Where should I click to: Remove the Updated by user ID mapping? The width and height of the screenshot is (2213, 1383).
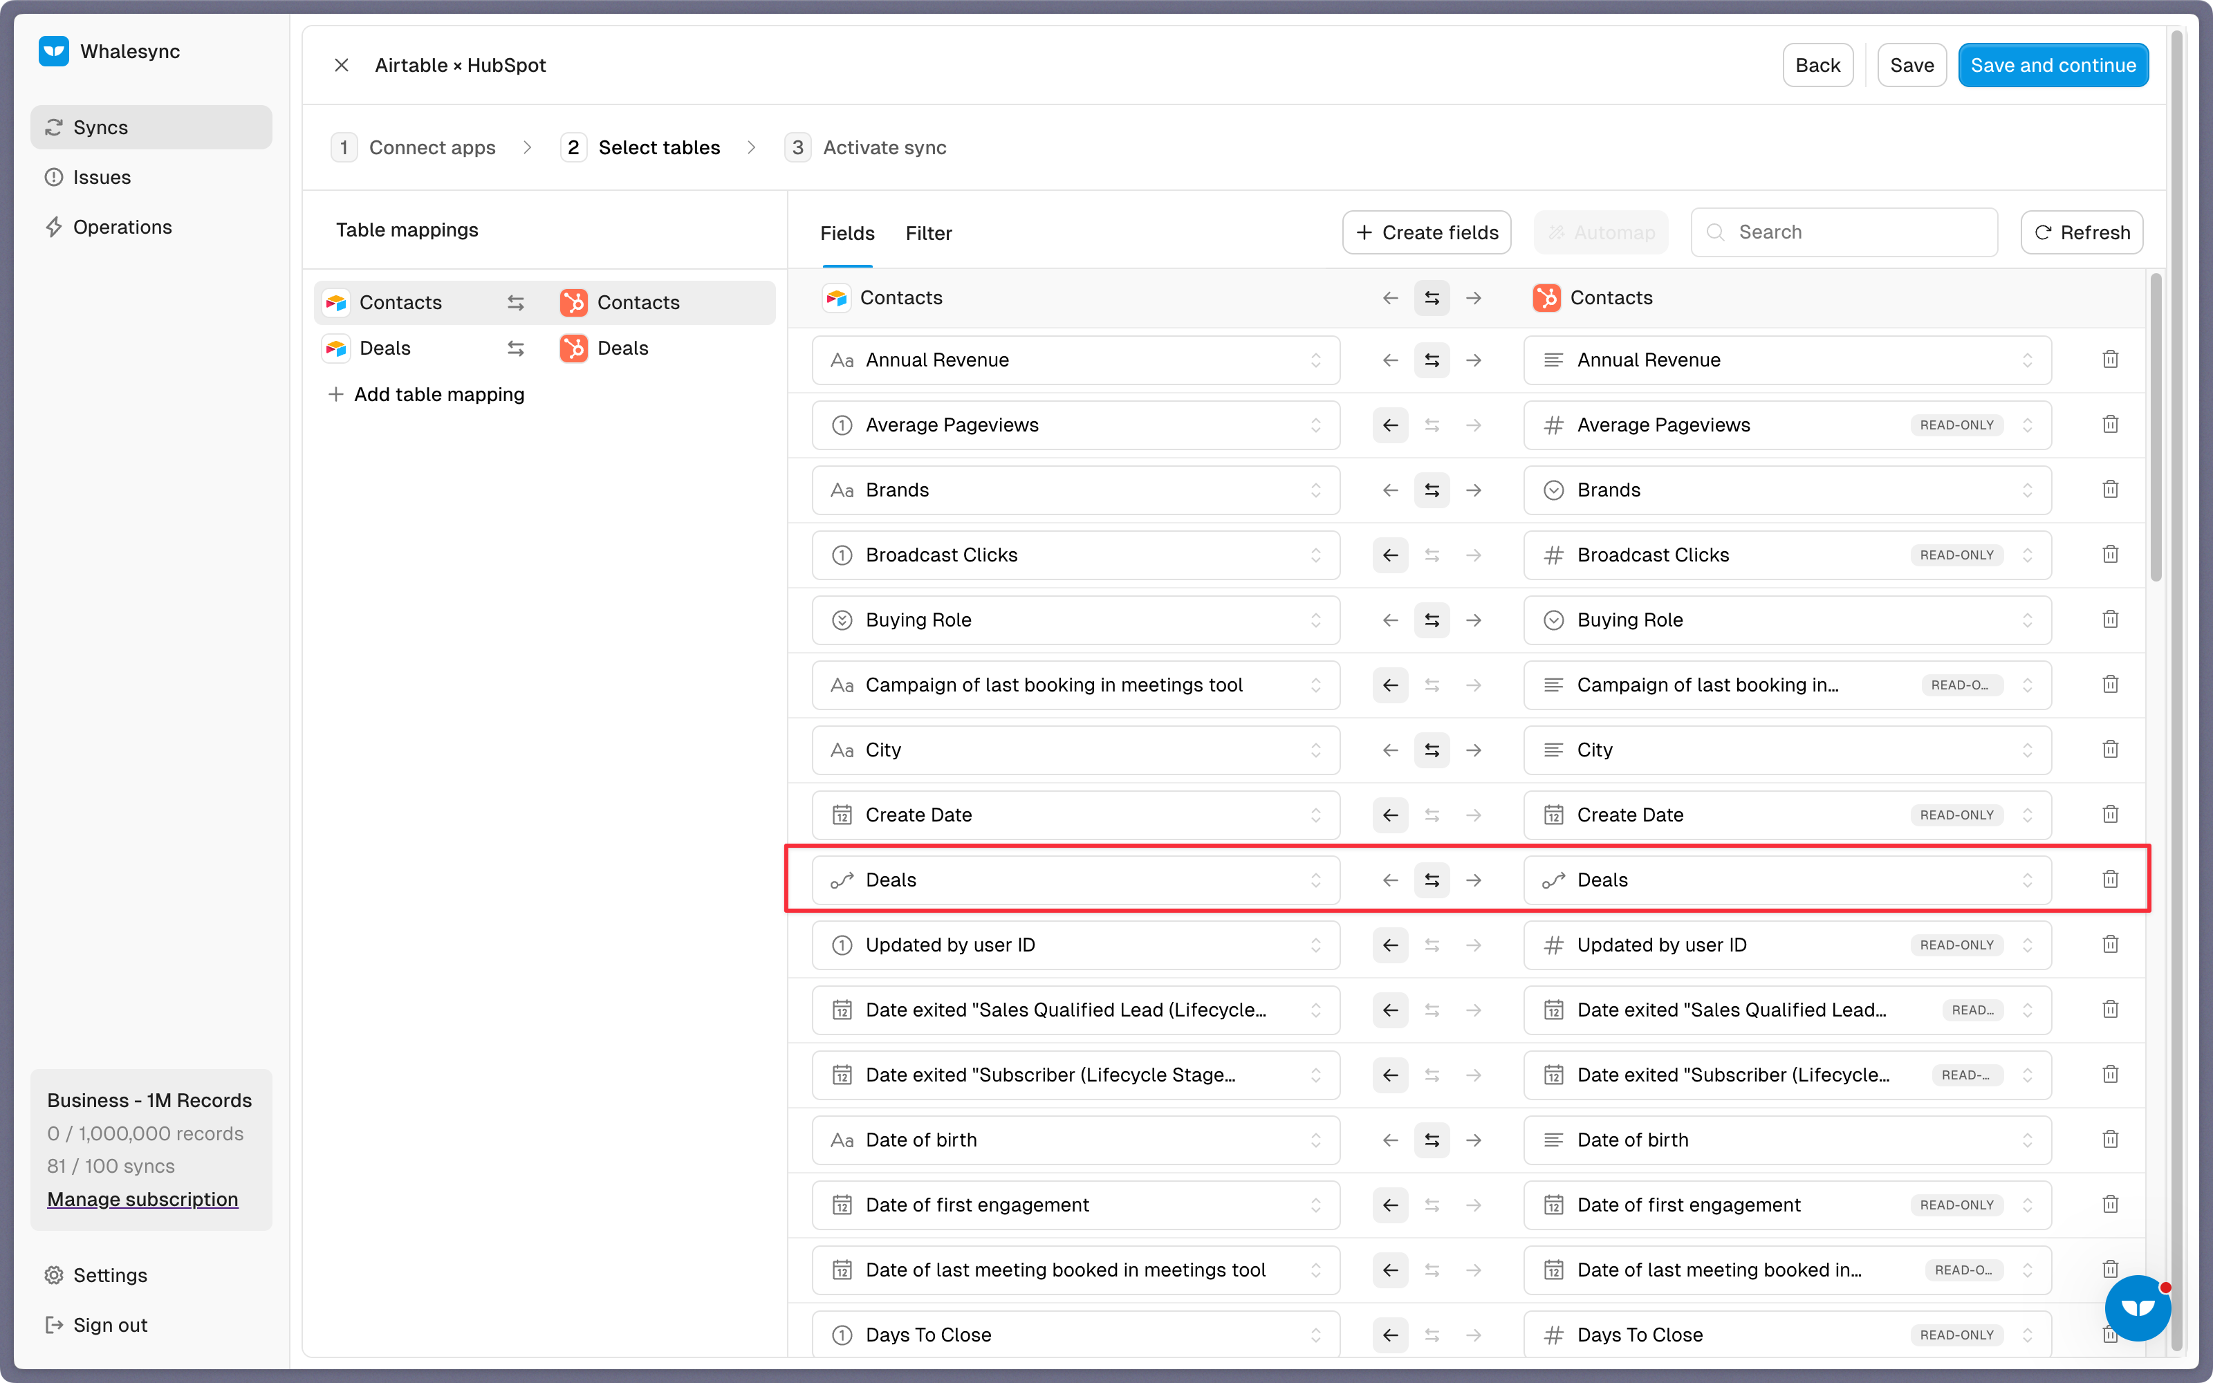(2110, 944)
